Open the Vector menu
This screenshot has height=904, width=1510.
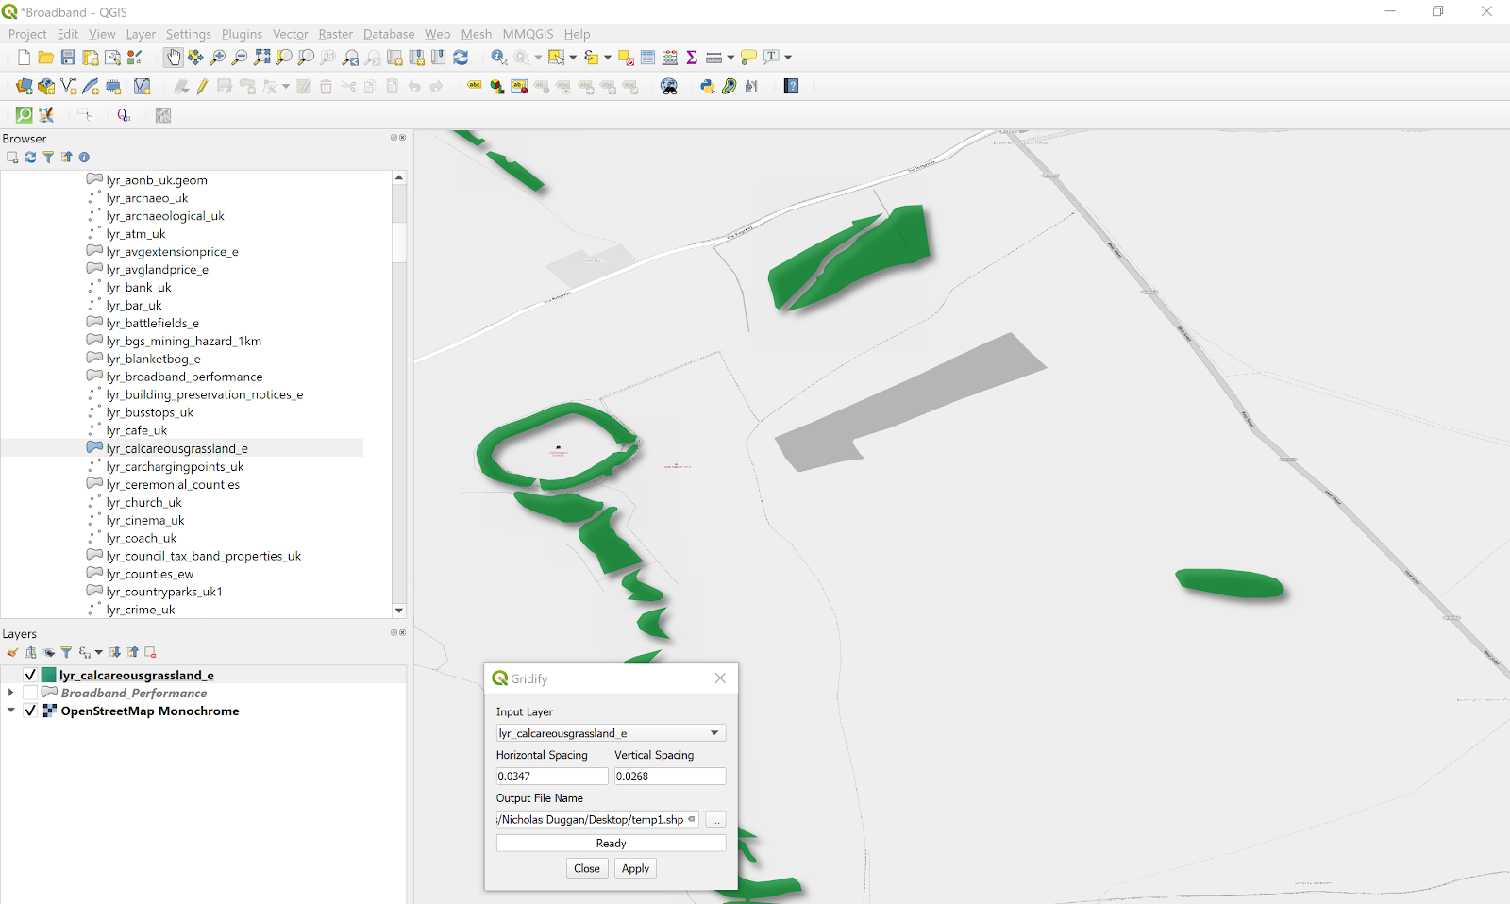pyautogui.click(x=291, y=34)
